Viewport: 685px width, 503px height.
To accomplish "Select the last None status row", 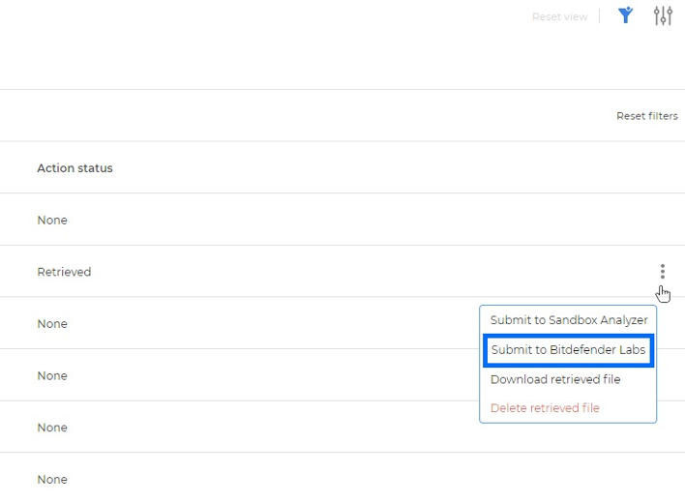I will (x=52, y=480).
